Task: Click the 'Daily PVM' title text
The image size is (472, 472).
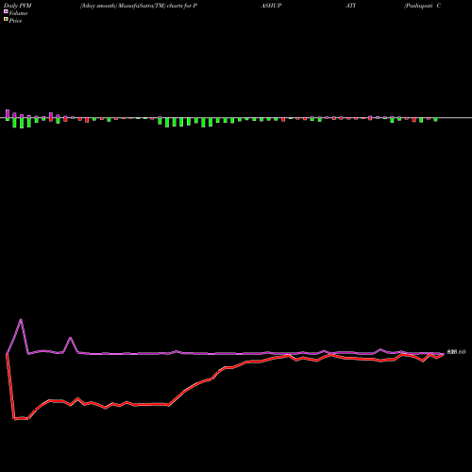Action: click(x=18, y=6)
